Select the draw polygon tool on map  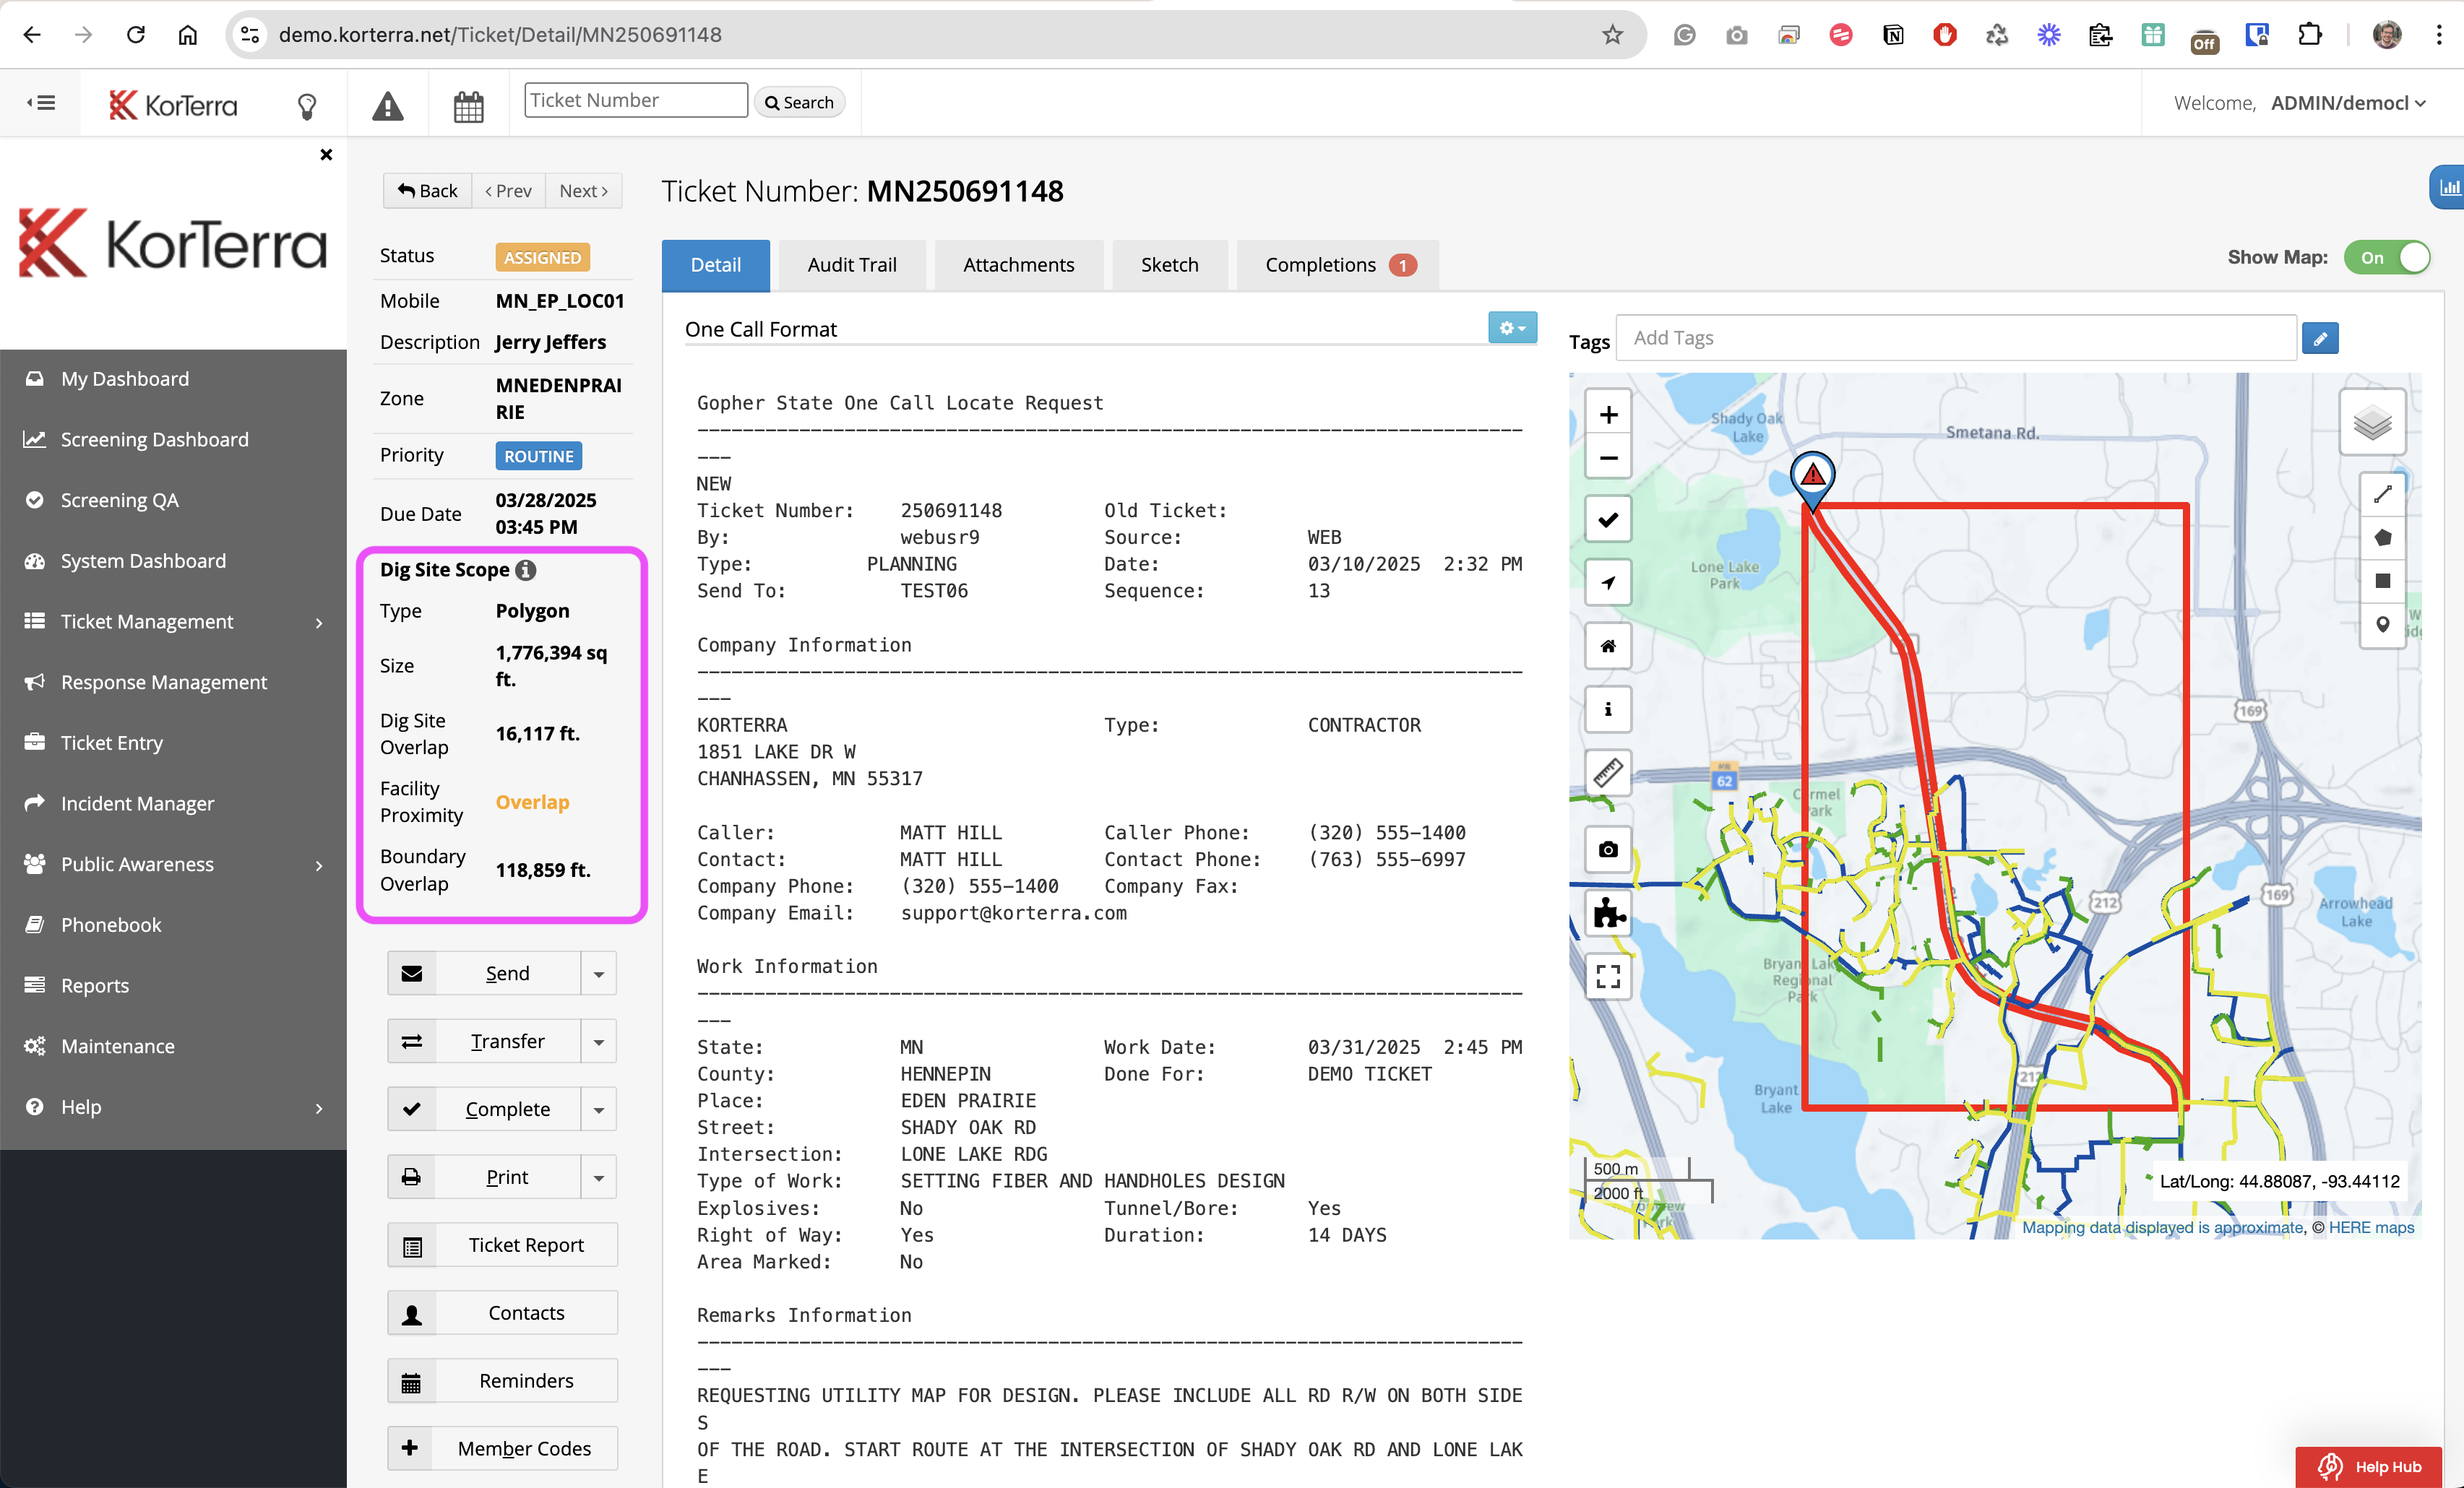pyautogui.click(x=2383, y=537)
